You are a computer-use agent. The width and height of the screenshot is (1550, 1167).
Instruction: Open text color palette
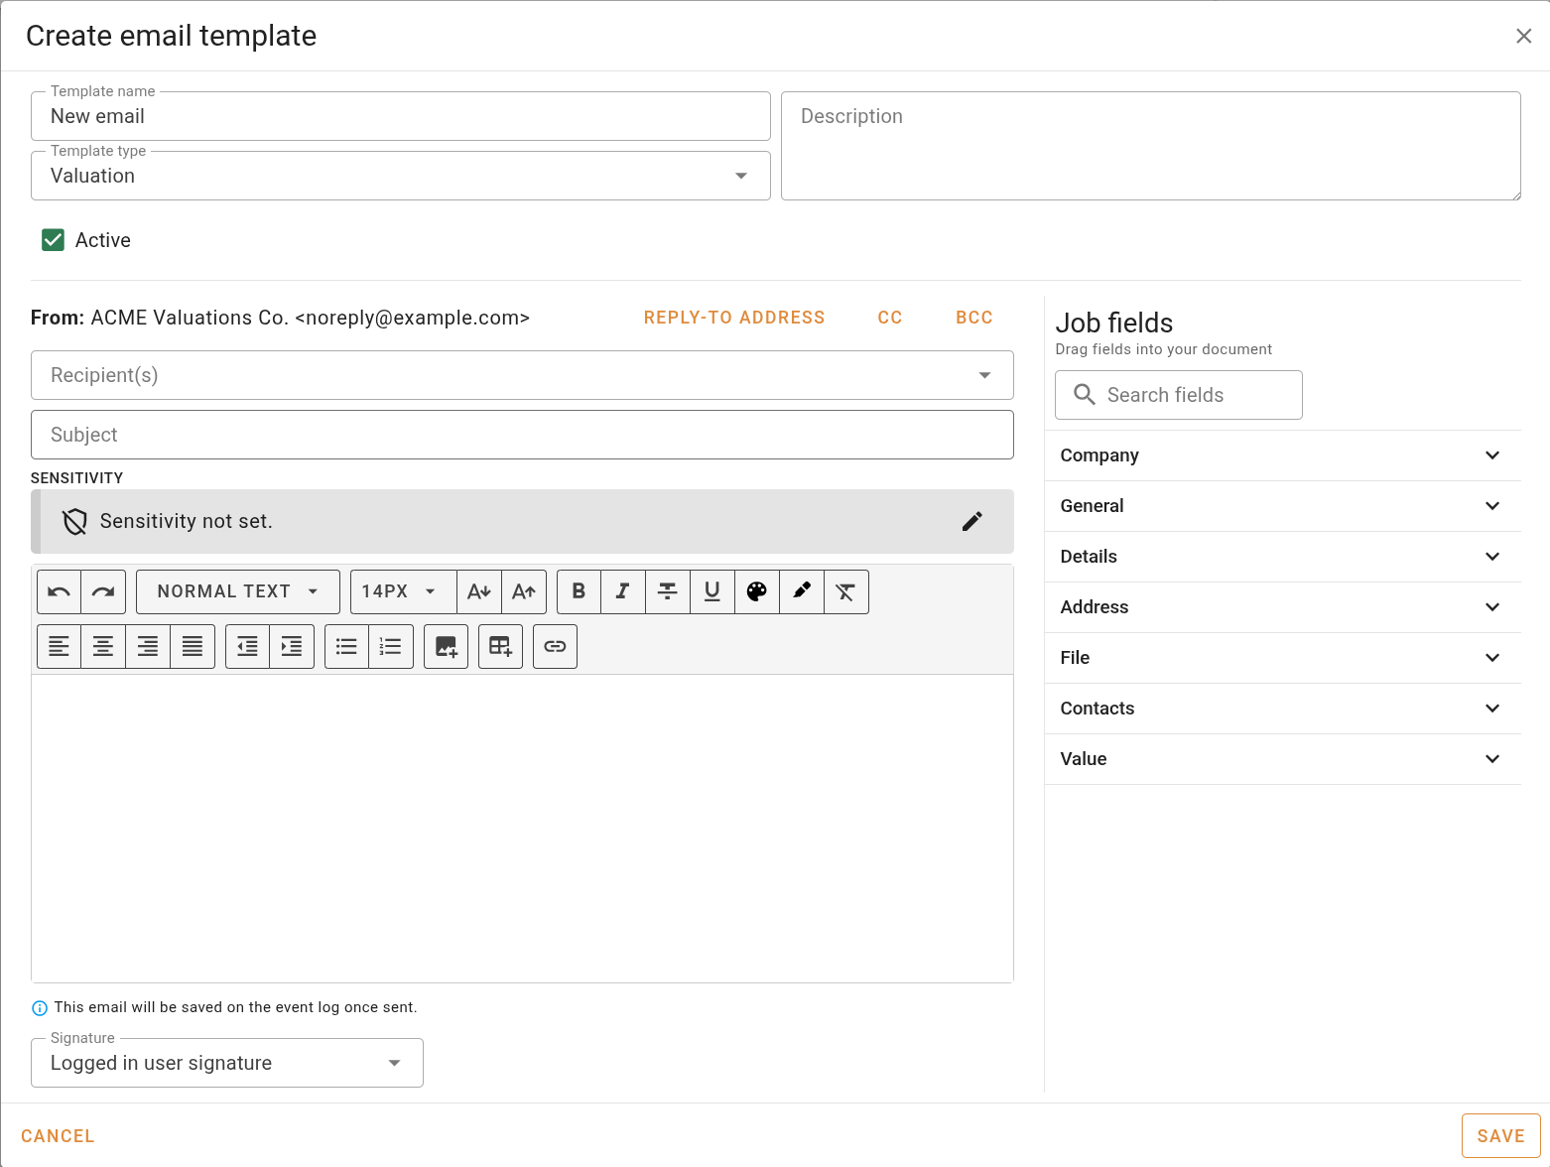pos(757,591)
